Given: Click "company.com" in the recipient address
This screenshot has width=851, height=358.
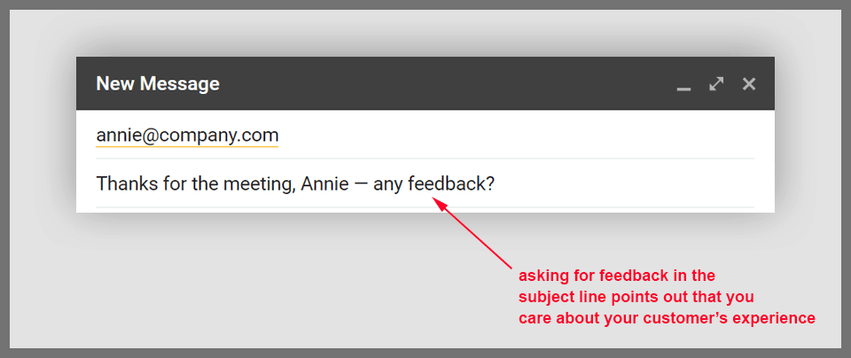Looking at the screenshot, I should pyautogui.click(x=235, y=136).
